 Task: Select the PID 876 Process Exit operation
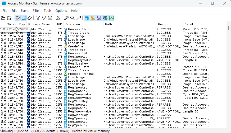click(x=77, y=53)
